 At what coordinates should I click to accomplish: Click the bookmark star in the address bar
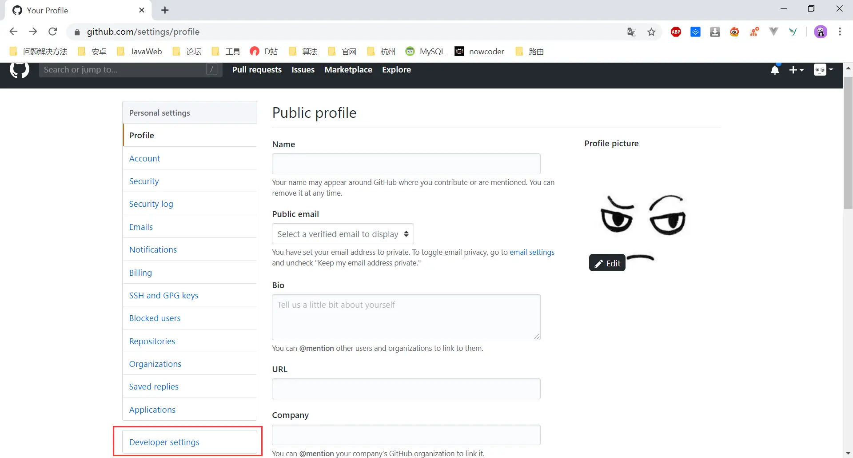[651, 32]
